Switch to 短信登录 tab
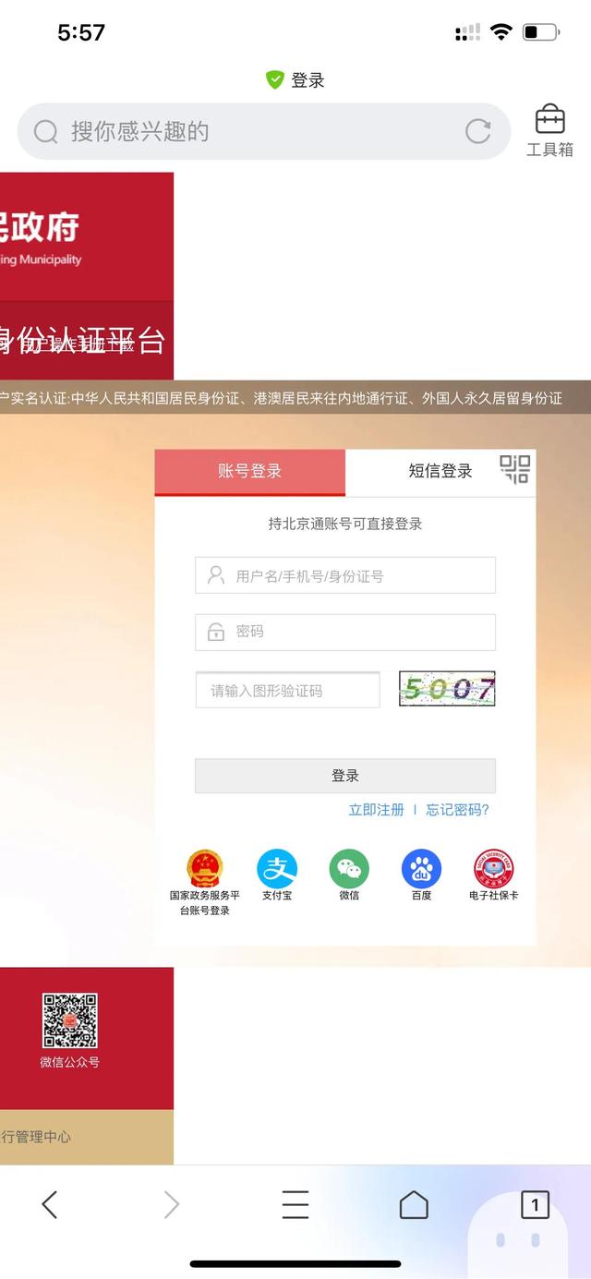 (x=440, y=472)
